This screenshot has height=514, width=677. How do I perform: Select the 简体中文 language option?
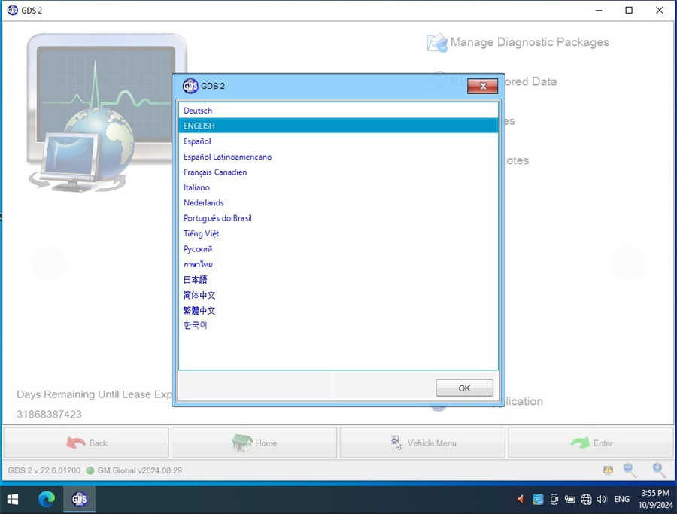(199, 295)
